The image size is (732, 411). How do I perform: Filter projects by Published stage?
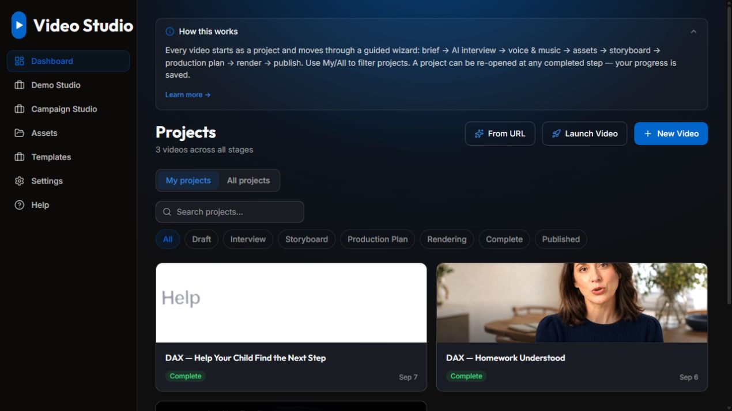tap(561, 239)
